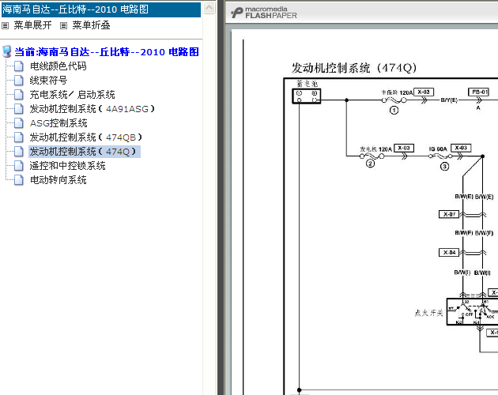Open 遥控和中控锁系统 diagram
498x395 pixels.
tap(67, 166)
